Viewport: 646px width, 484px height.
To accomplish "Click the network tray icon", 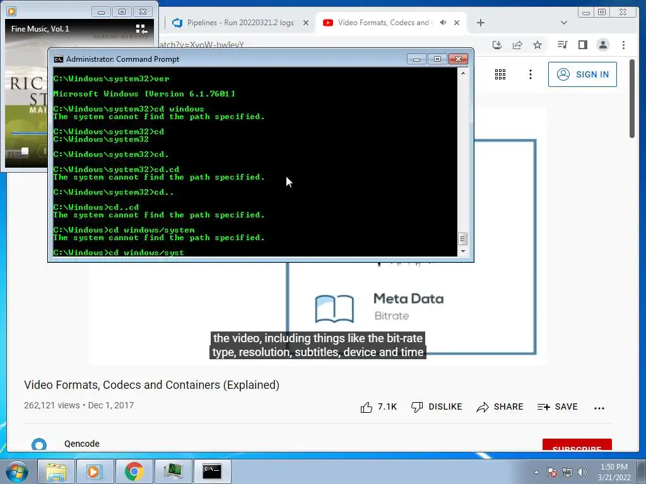I will coord(567,472).
